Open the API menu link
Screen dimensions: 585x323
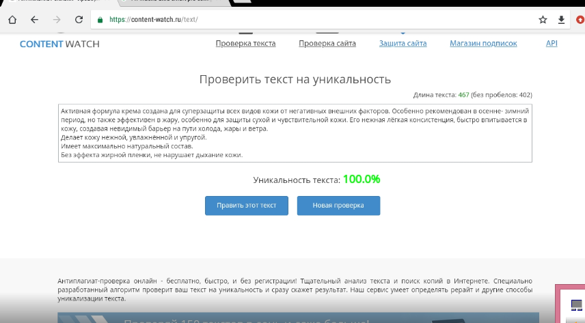(x=552, y=43)
